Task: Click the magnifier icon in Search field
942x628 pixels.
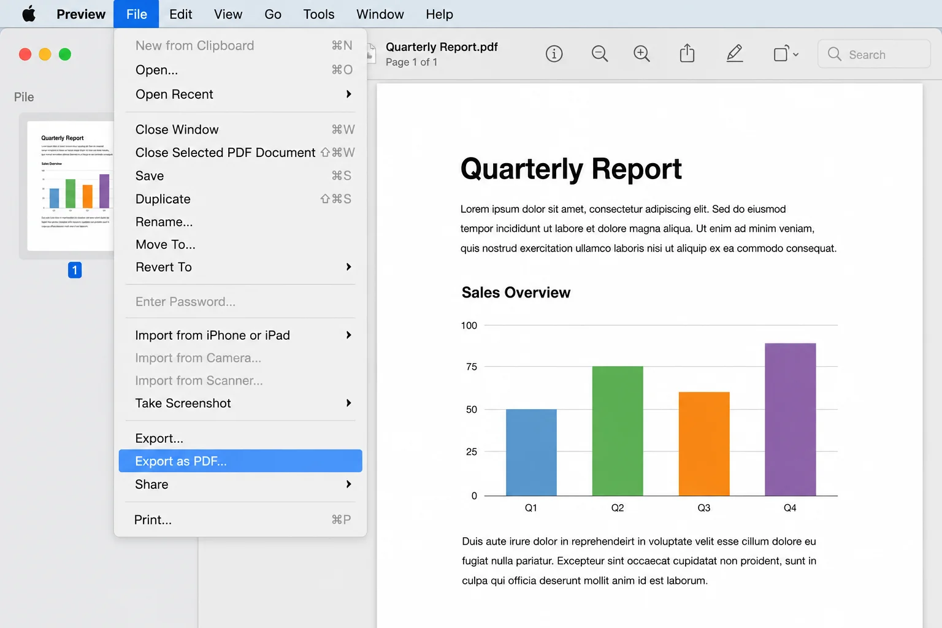Action: pyautogui.click(x=834, y=54)
